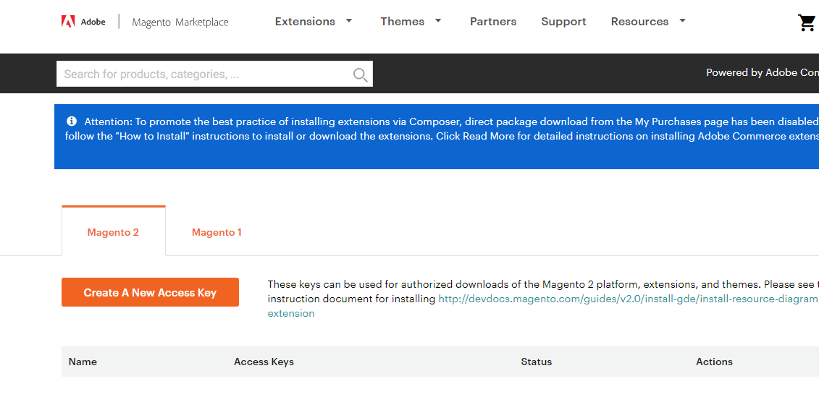The width and height of the screenshot is (819, 410).
Task: Open Magento Marketplace home link
Action: tap(180, 22)
